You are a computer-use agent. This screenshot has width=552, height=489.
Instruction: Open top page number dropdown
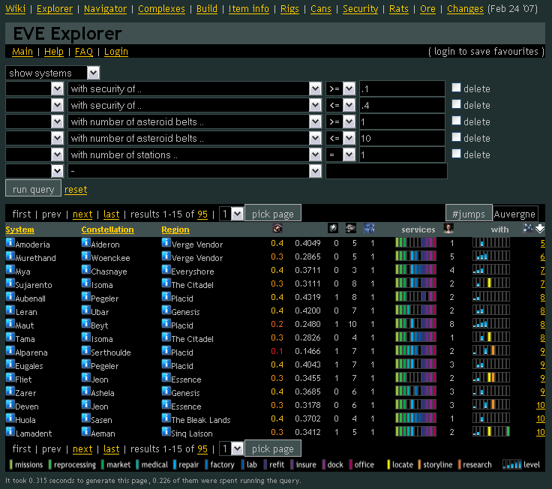[231, 214]
